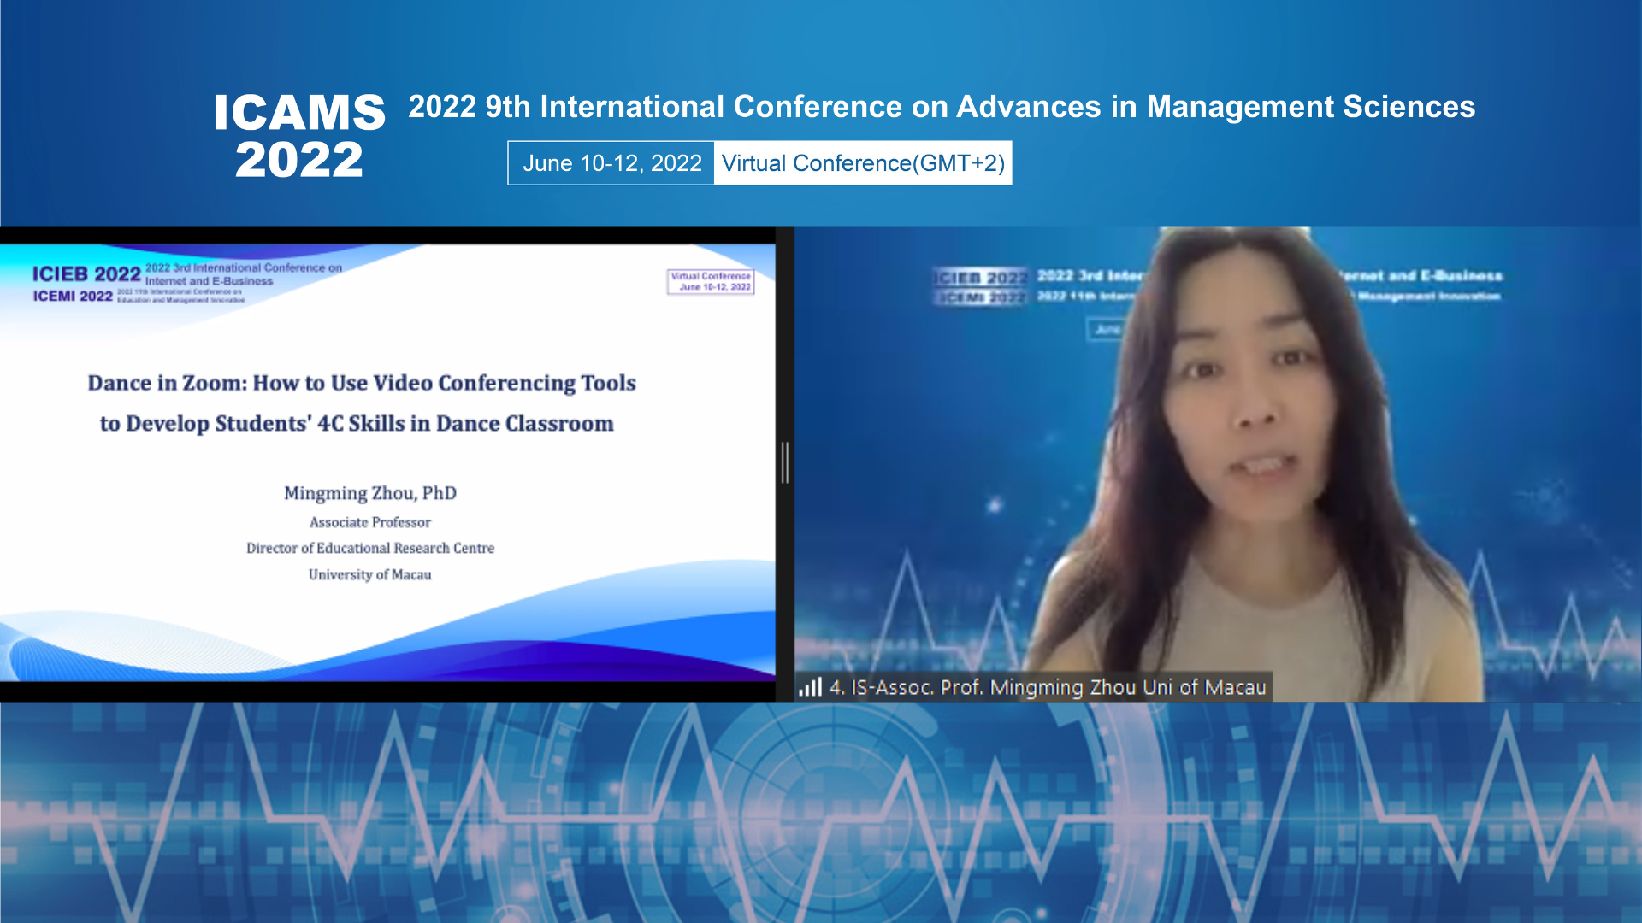Click '2022 3rd International Conference on Internet and E-Business' slide subtitle
1642x923 pixels.
244,274
